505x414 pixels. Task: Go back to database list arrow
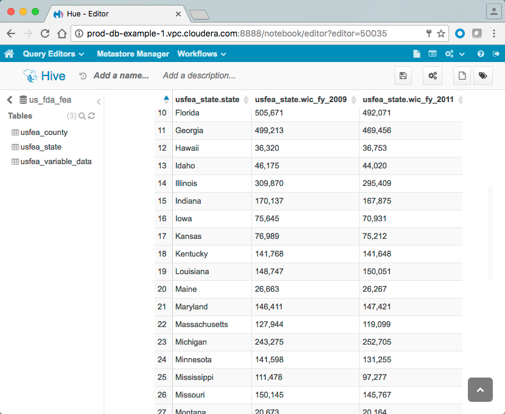click(10, 100)
